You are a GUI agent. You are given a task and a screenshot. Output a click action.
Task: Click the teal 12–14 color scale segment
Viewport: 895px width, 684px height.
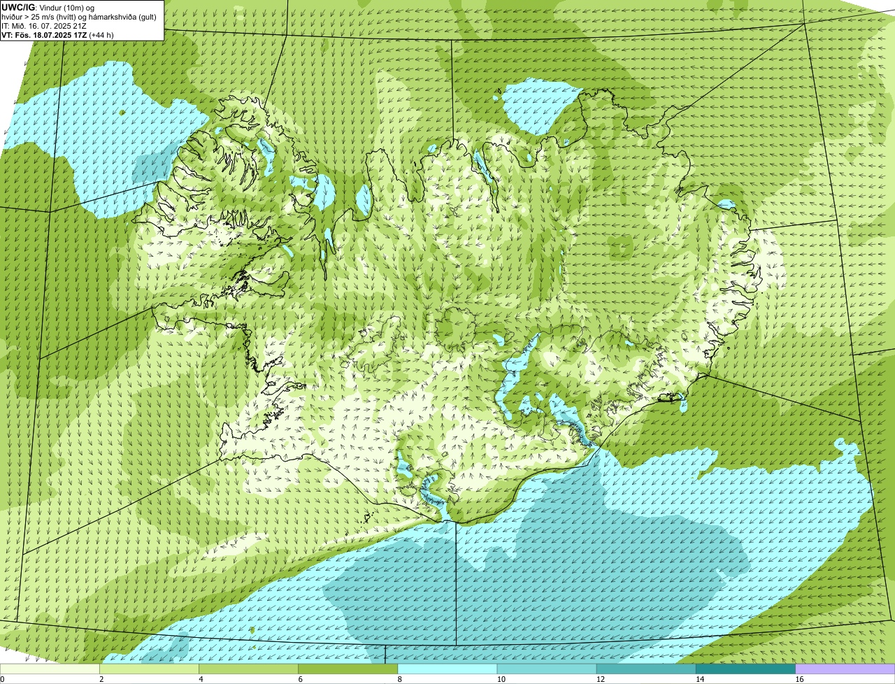pos(646,669)
